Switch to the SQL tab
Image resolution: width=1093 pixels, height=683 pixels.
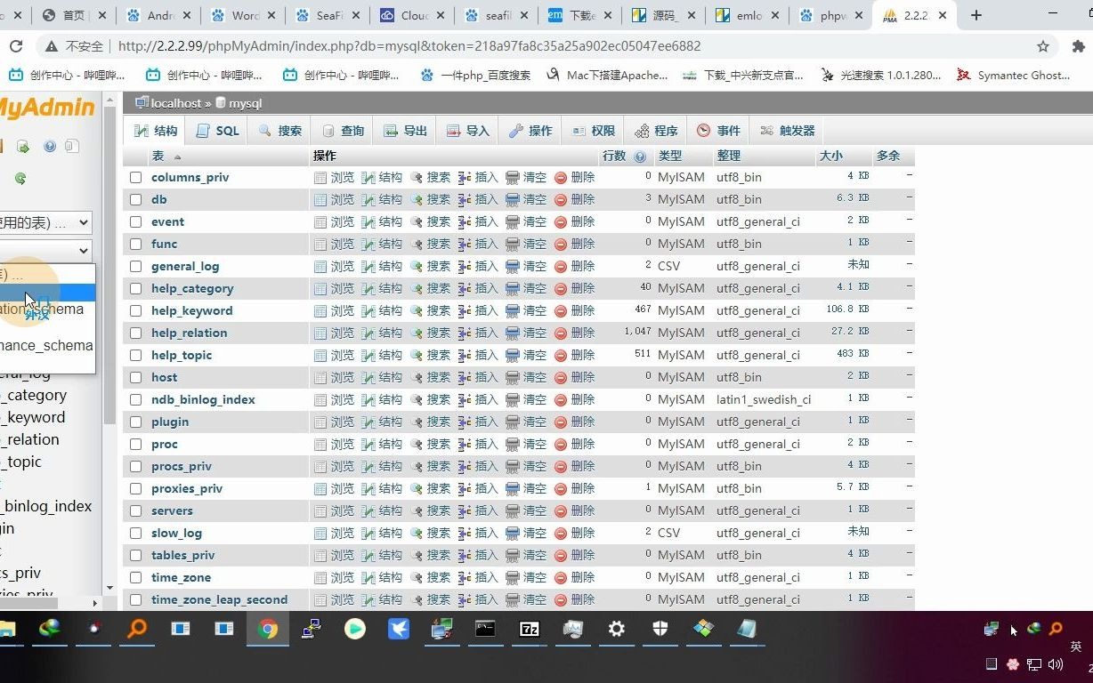[218, 131]
